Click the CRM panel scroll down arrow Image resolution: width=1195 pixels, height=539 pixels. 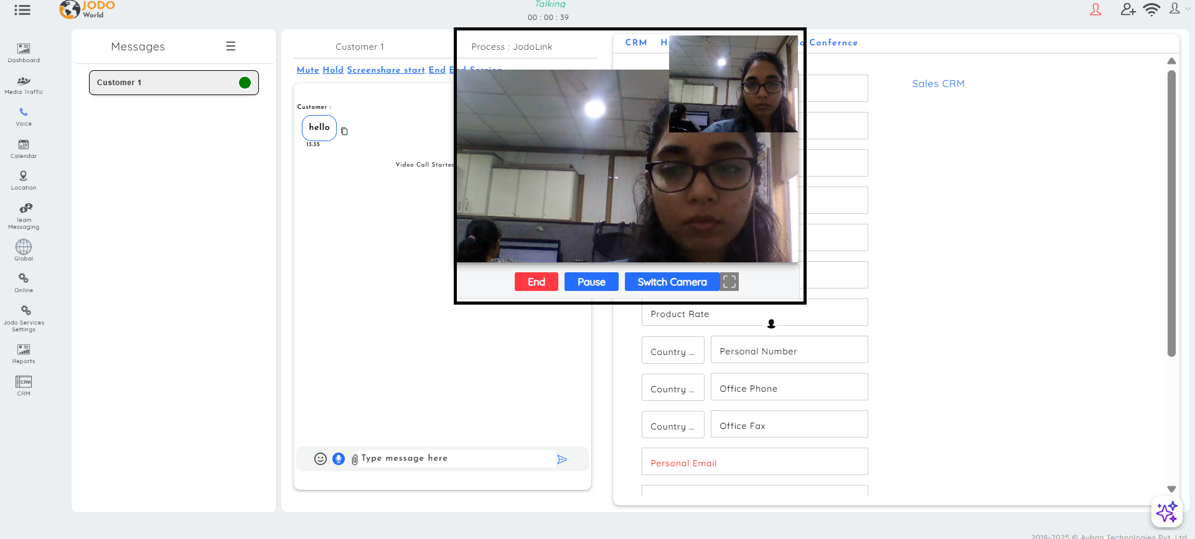[1171, 489]
